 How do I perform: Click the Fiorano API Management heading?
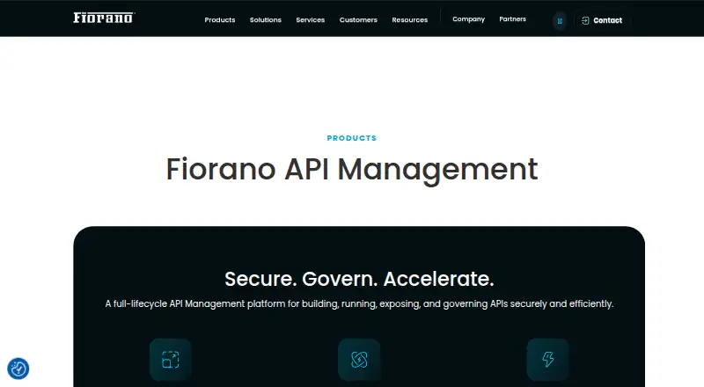(352, 169)
